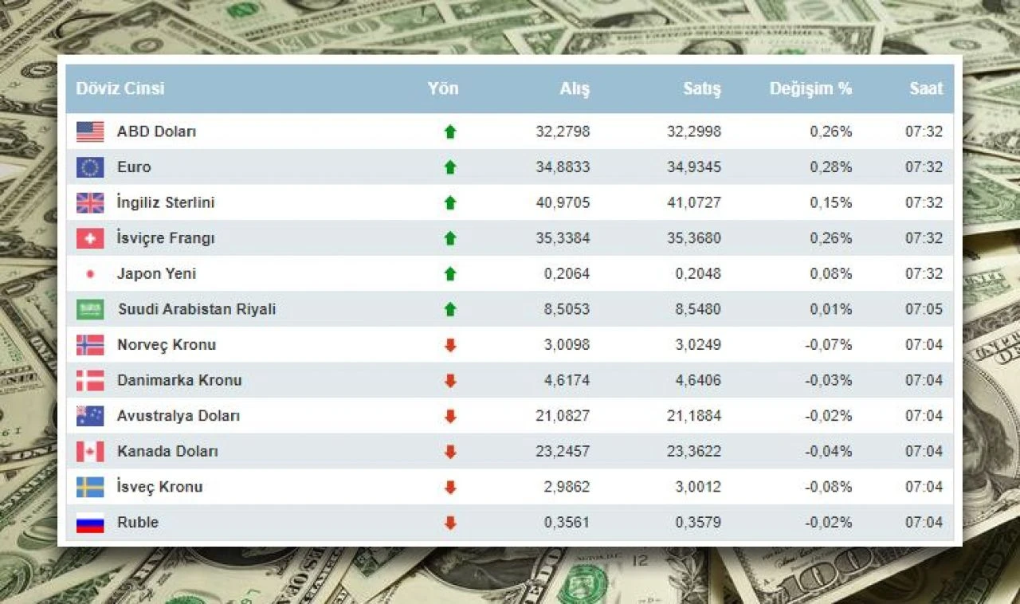Select the Russia flag beside Ruble
Image resolution: width=1020 pixels, height=604 pixels.
tap(91, 523)
